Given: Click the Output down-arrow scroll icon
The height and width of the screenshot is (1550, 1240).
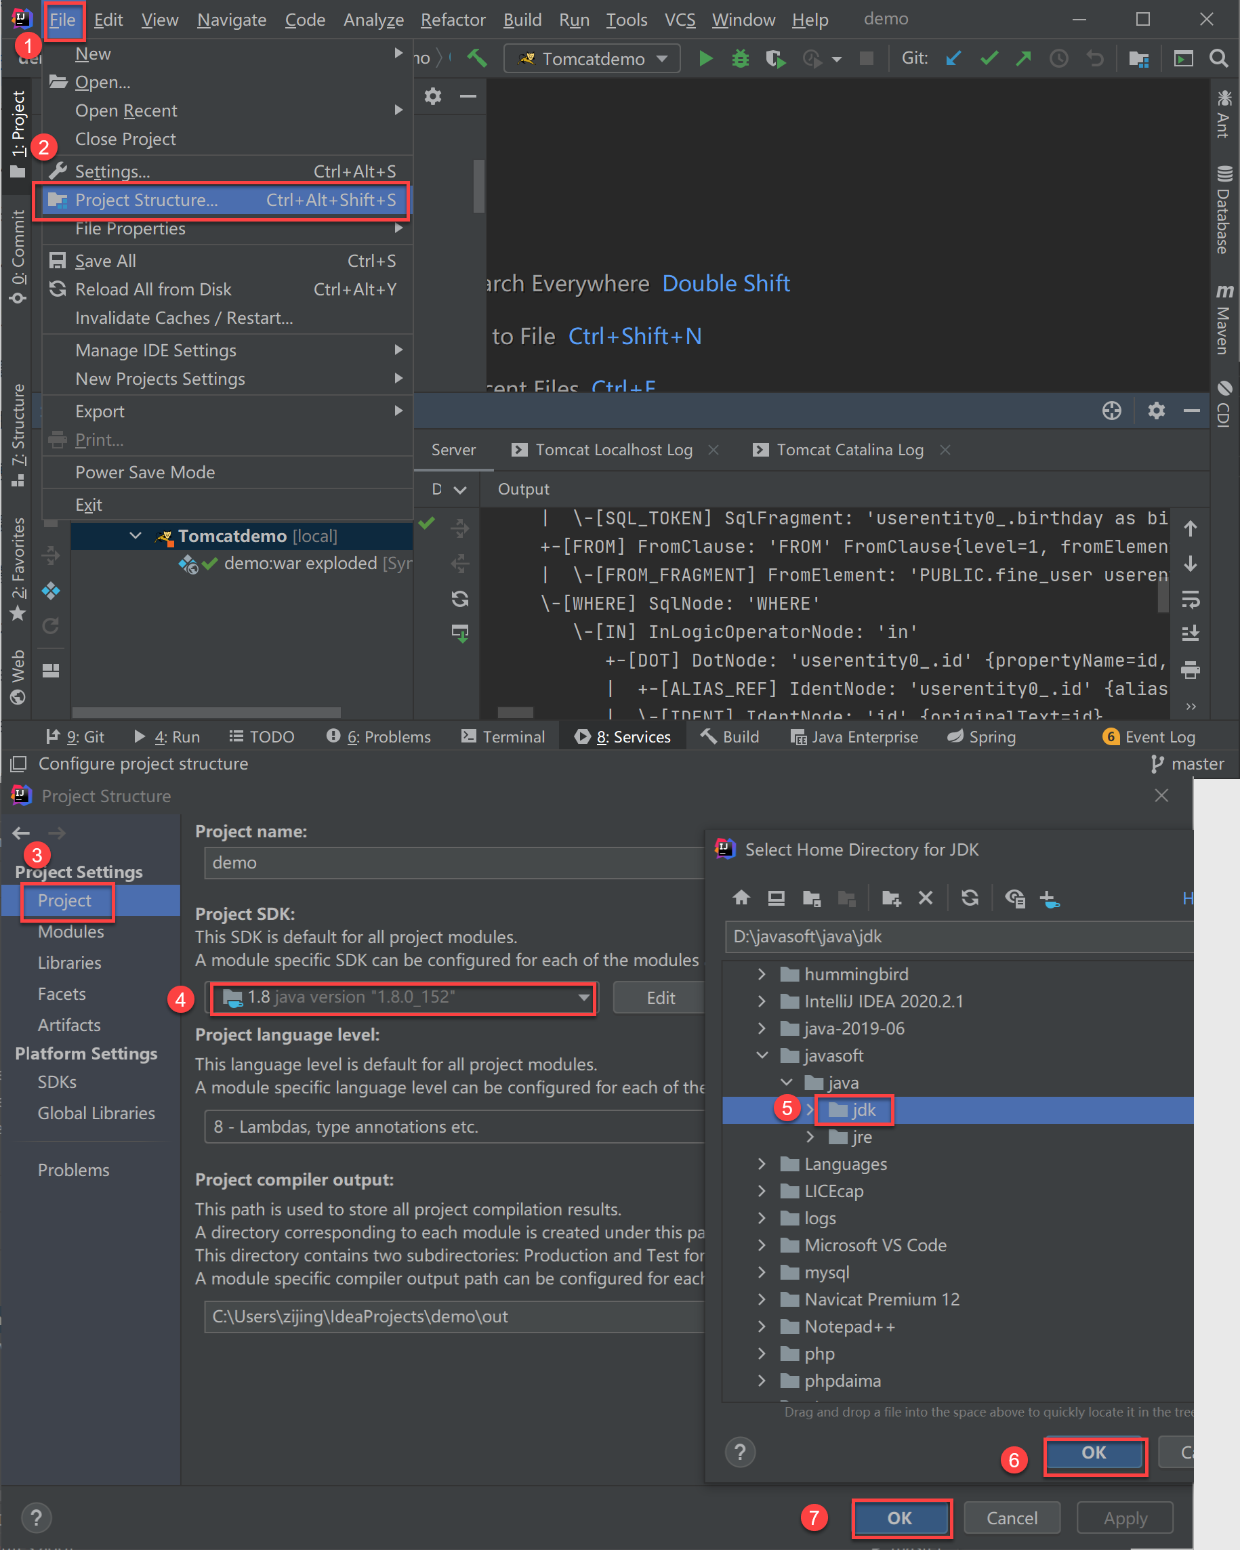Looking at the screenshot, I should 1191,564.
